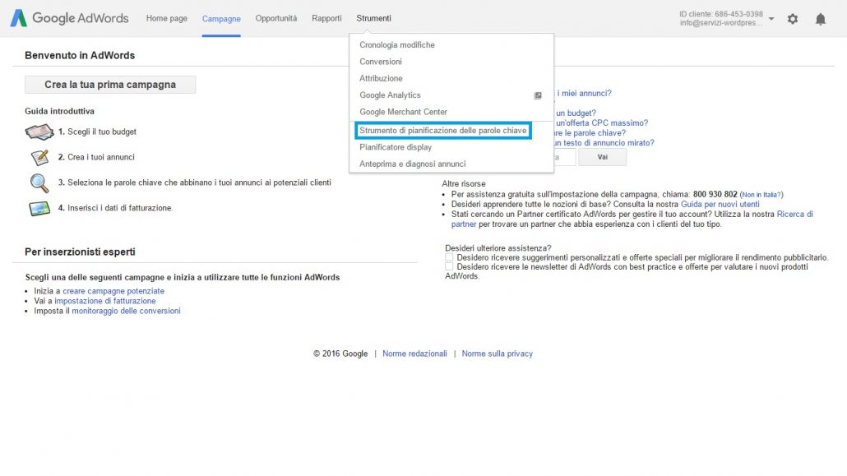Click the un budget? help link

point(576,113)
